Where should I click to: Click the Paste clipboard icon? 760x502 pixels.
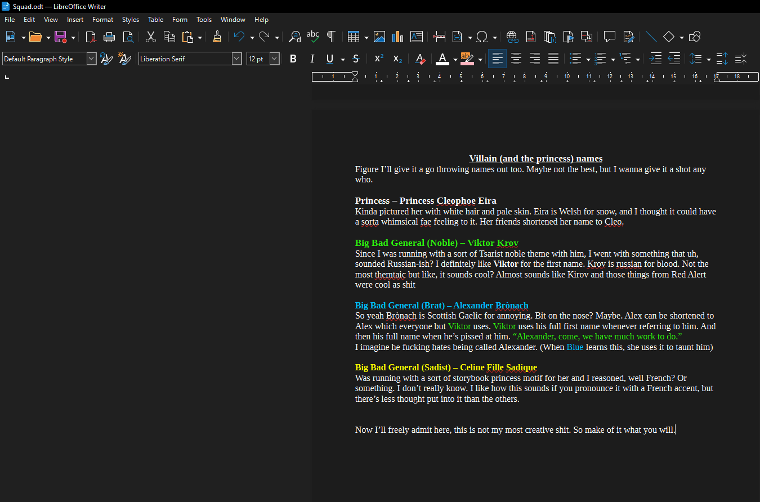click(187, 37)
